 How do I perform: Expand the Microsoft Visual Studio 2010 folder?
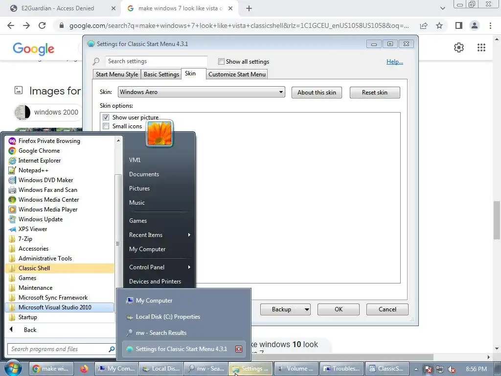(59, 307)
